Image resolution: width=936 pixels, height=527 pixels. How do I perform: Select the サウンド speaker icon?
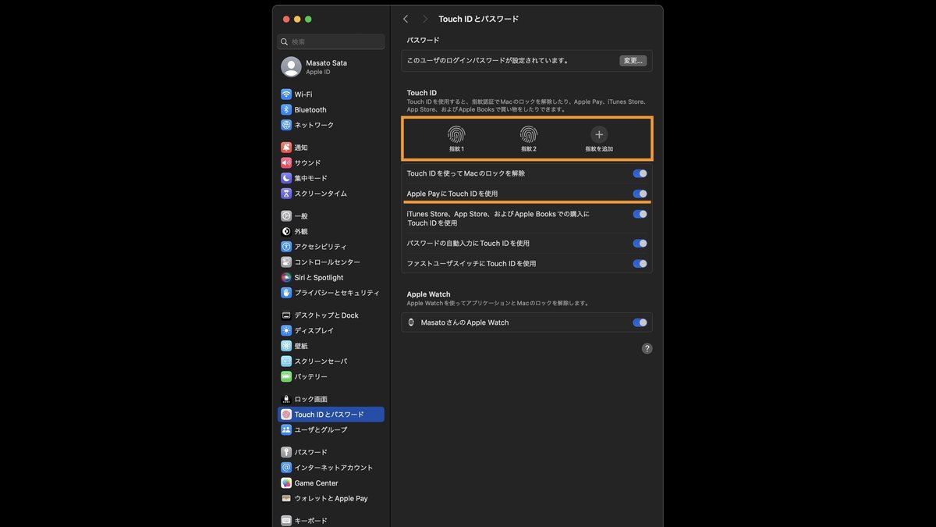286,163
